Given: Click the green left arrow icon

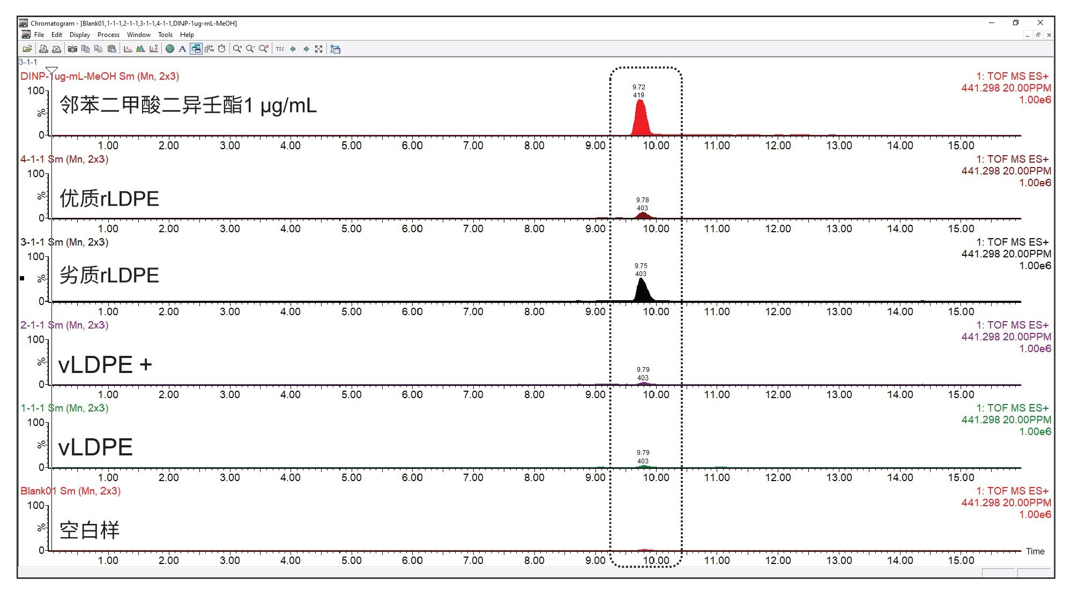Looking at the screenshot, I should (x=293, y=49).
